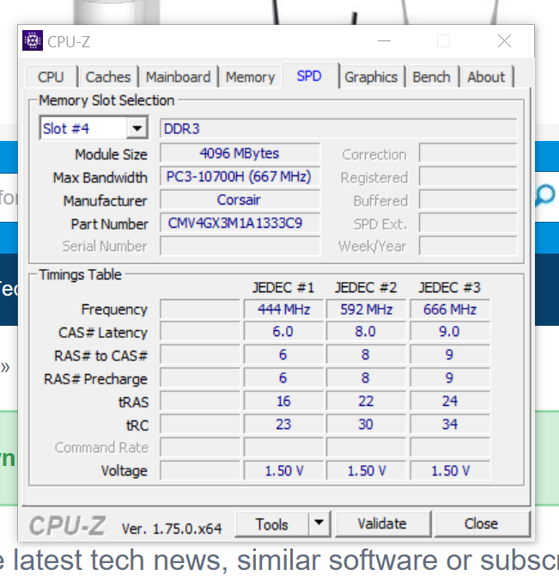Click the CAS# Latency 6.0 cell
Screen dimensions: 559x582
pyautogui.click(x=283, y=332)
